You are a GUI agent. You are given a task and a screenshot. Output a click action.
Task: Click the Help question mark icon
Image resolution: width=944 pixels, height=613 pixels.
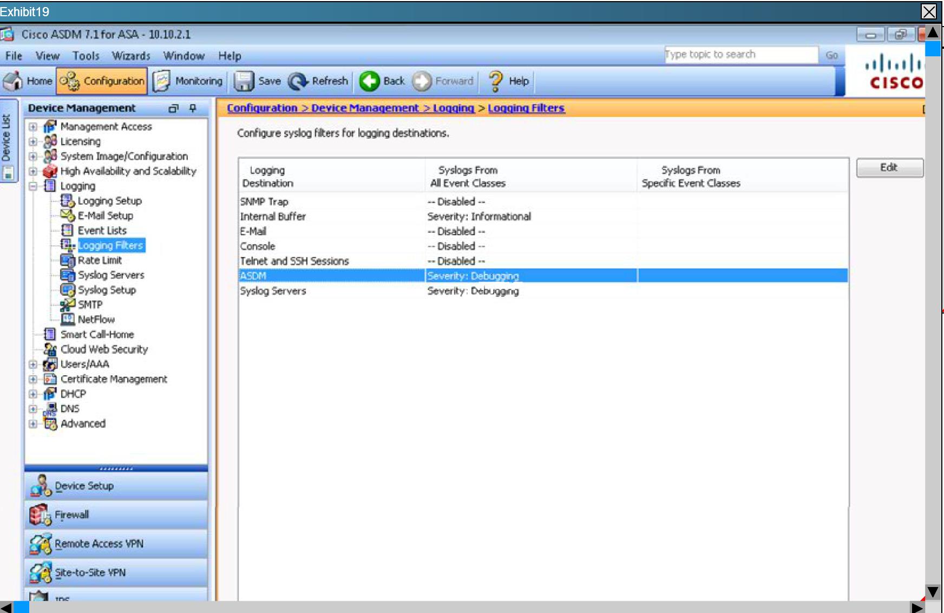(495, 81)
